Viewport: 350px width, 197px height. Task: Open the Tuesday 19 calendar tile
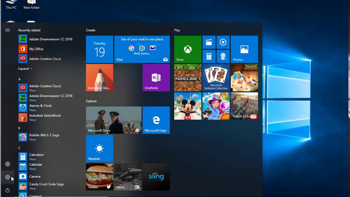point(100,49)
